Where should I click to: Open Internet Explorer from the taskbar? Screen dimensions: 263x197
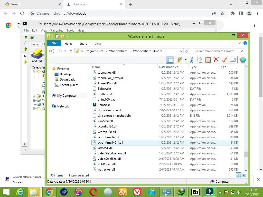tap(20, 192)
